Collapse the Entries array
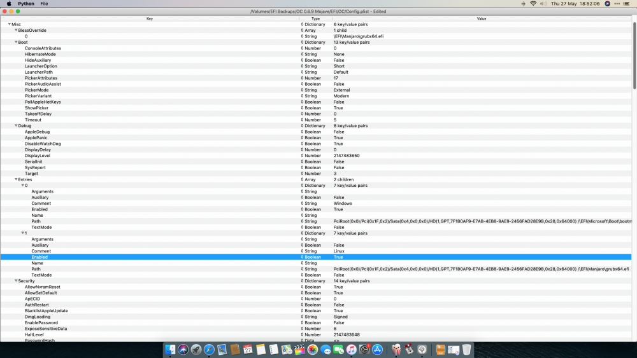This screenshot has width=637, height=358. click(16, 179)
